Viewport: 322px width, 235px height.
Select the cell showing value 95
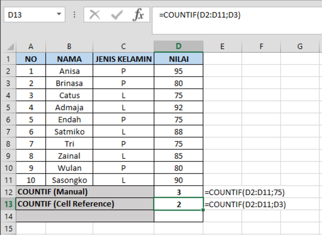pyautogui.click(x=178, y=71)
